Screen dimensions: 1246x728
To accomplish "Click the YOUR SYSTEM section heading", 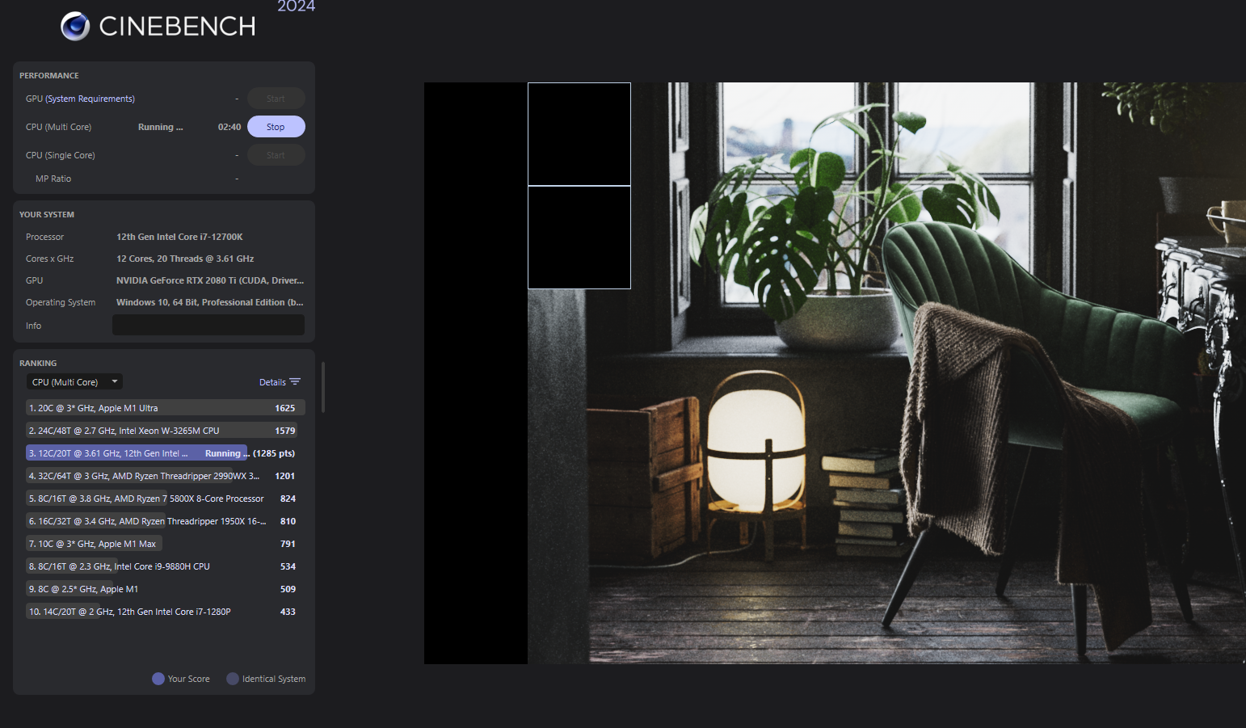I will click(47, 215).
